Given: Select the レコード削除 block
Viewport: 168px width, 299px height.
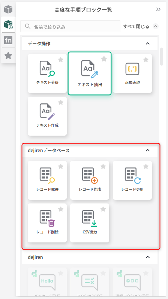Looking at the screenshot, I should (x=47, y=223).
